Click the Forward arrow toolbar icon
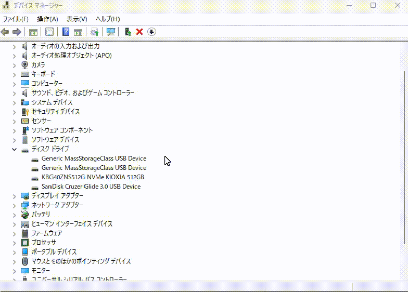Screen dimensions: 408x292 point(17,32)
